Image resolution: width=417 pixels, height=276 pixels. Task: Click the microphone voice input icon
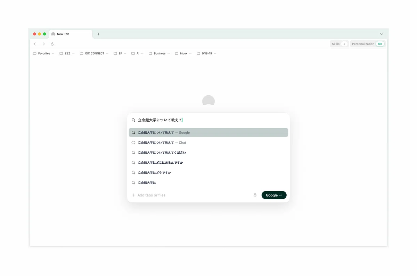point(255,195)
